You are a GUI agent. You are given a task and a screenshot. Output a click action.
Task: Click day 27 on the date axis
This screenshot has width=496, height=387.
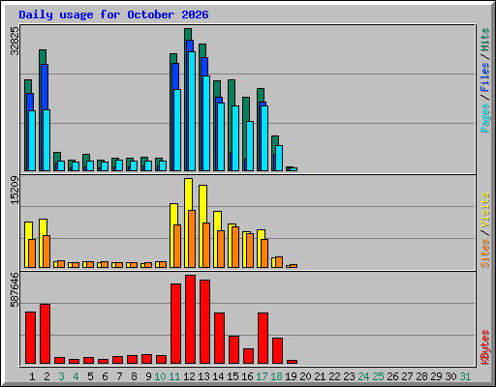(407, 376)
